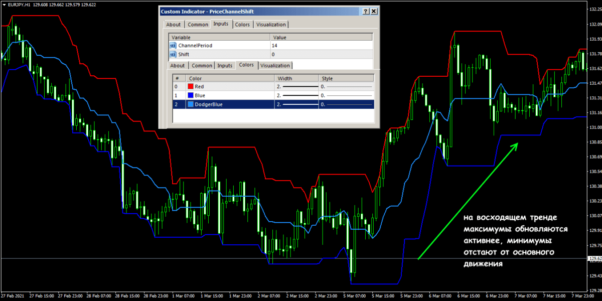Switch to the top-row Visualization tab

click(271, 25)
